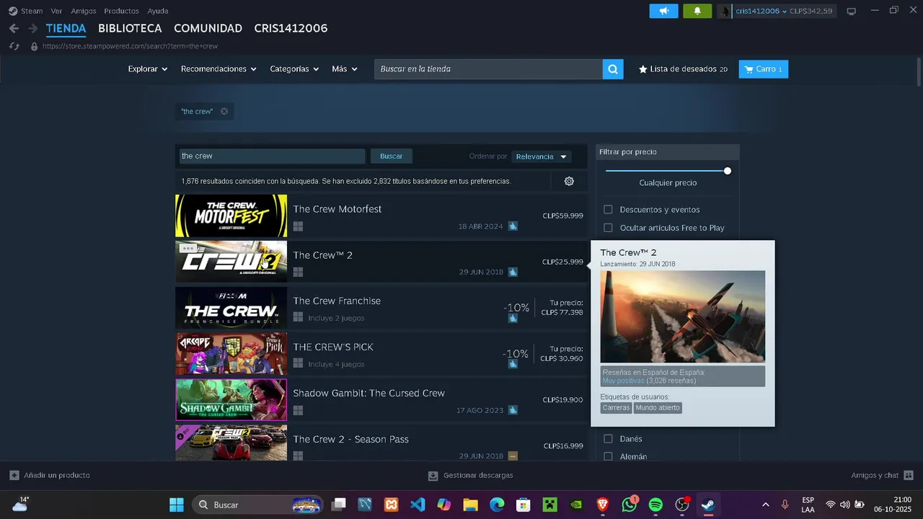Expand the Recomendaciones dropdown
The height and width of the screenshot is (519, 923).
click(218, 69)
